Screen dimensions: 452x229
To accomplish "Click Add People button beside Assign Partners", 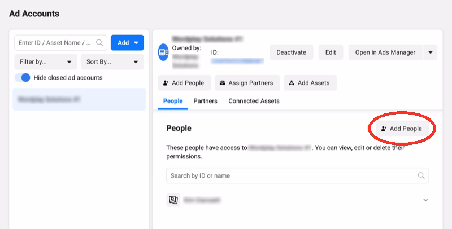I will [184, 83].
